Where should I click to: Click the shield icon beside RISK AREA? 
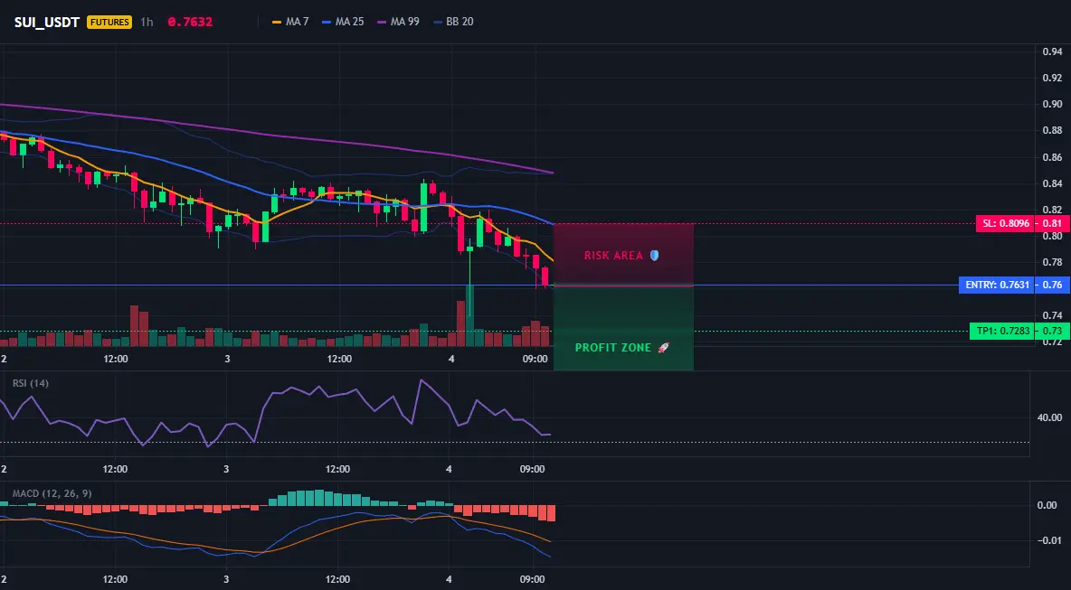pos(654,256)
